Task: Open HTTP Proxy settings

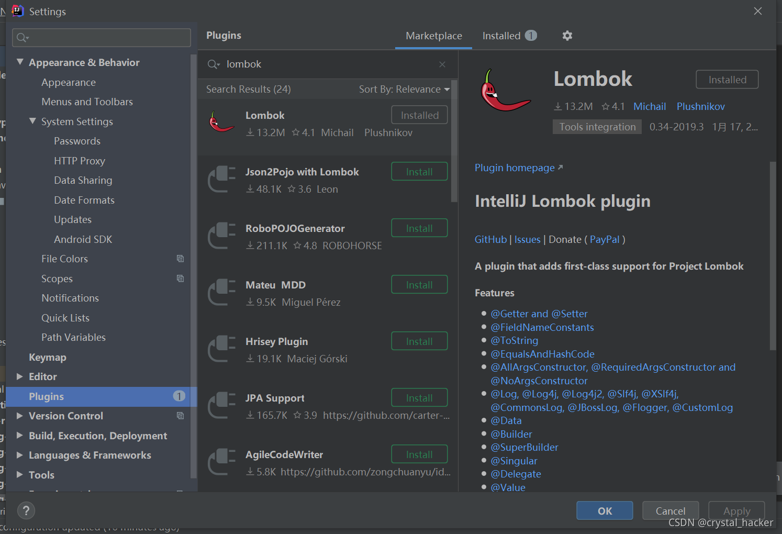Action: tap(80, 161)
